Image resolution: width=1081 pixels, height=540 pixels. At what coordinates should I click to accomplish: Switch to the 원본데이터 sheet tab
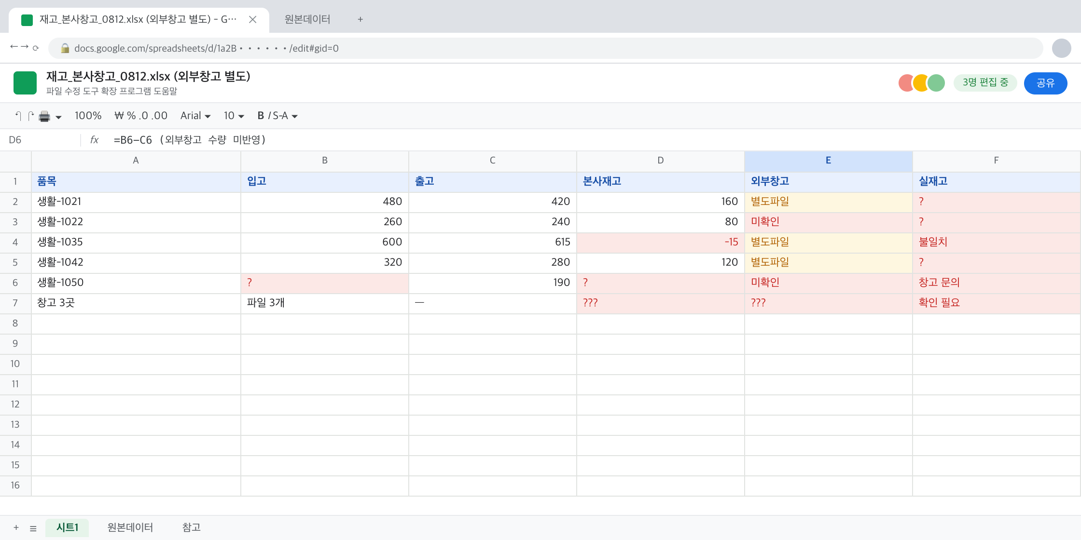click(x=130, y=527)
